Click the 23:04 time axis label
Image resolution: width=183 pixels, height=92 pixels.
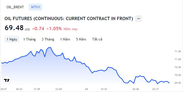point(59,89)
